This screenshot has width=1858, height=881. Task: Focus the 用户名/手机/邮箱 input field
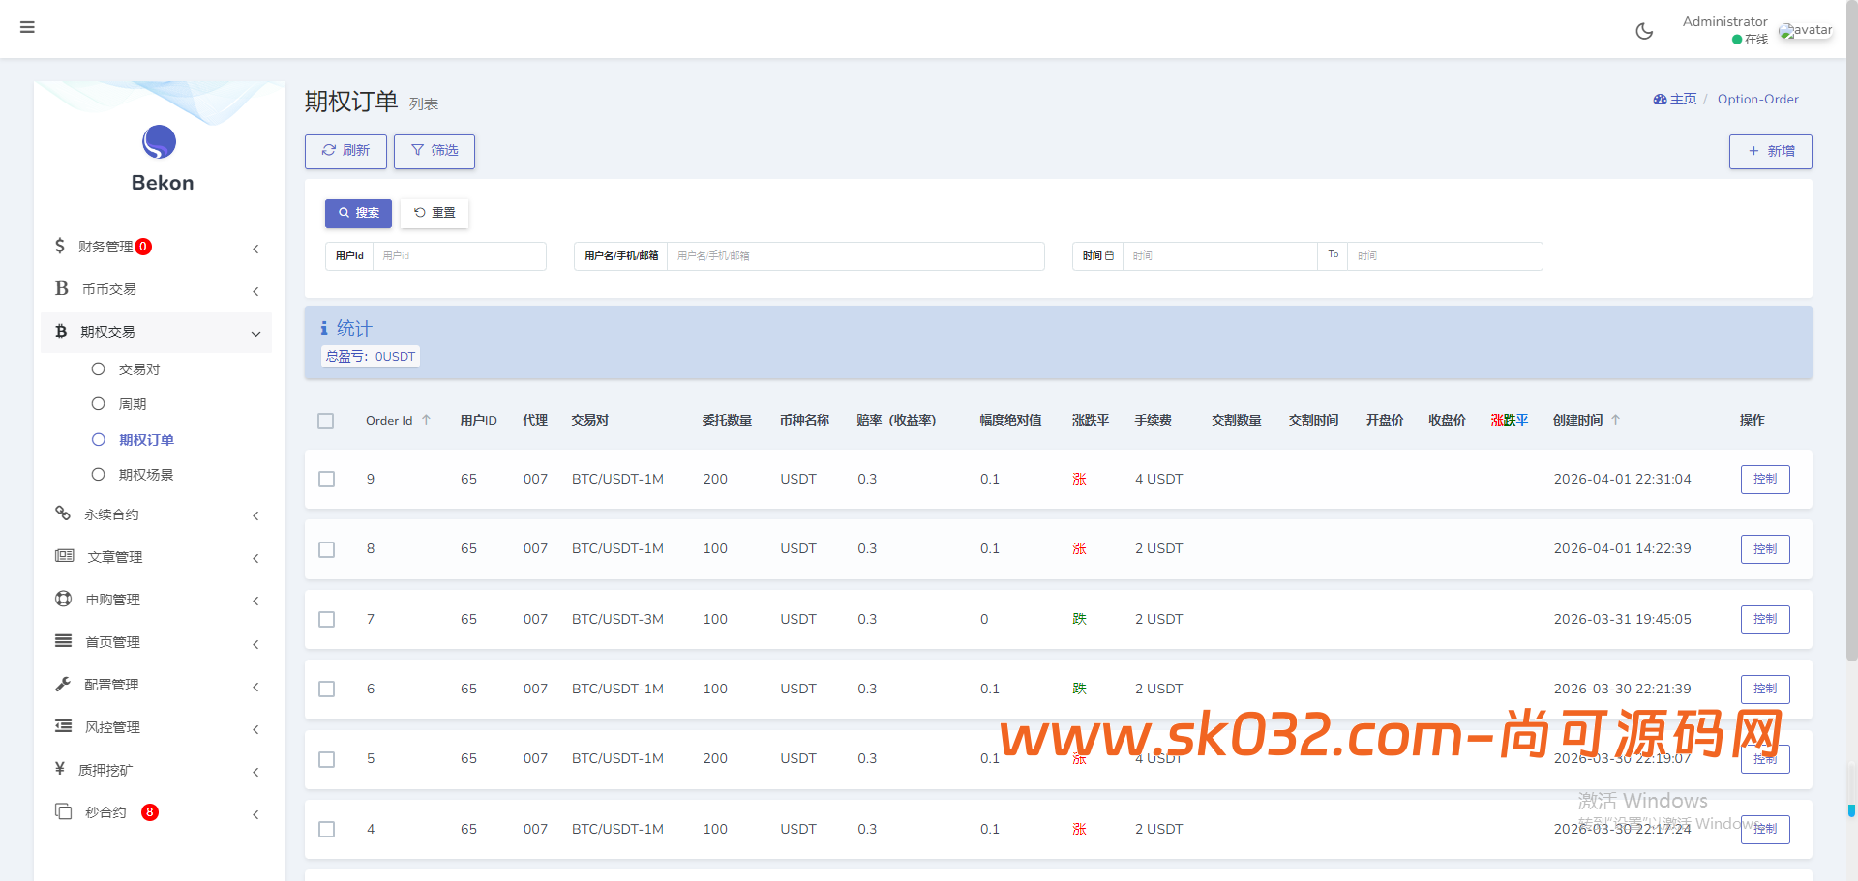coord(854,256)
